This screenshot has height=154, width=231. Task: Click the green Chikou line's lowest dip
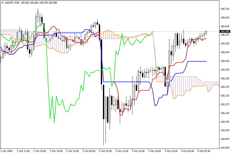coord(54,122)
